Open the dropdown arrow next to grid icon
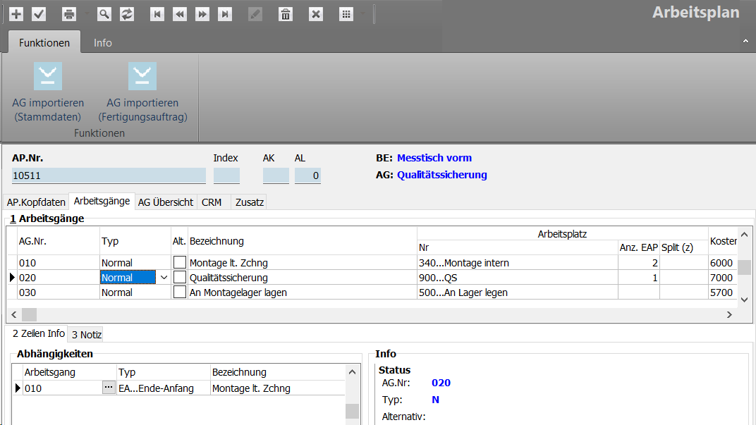Viewport: 756px width, 425px height. click(363, 14)
